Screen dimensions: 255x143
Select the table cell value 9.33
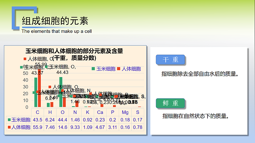[x=75, y=127]
